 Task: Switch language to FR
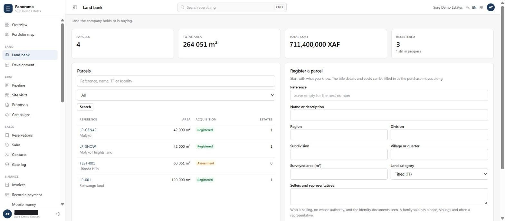[x=481, y=7]
